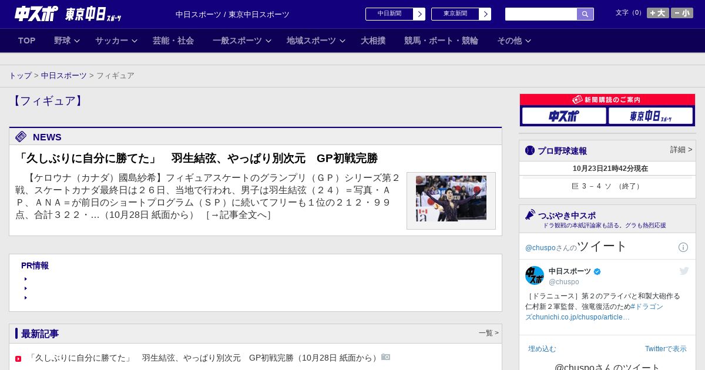This screenshot has height=370, width=705.
Task: Focus the header search input field
Action: pyautogui.click(x=541, y=14)
